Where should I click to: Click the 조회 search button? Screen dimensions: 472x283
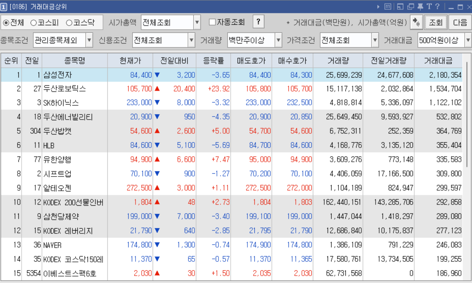(x=435, y=22)
